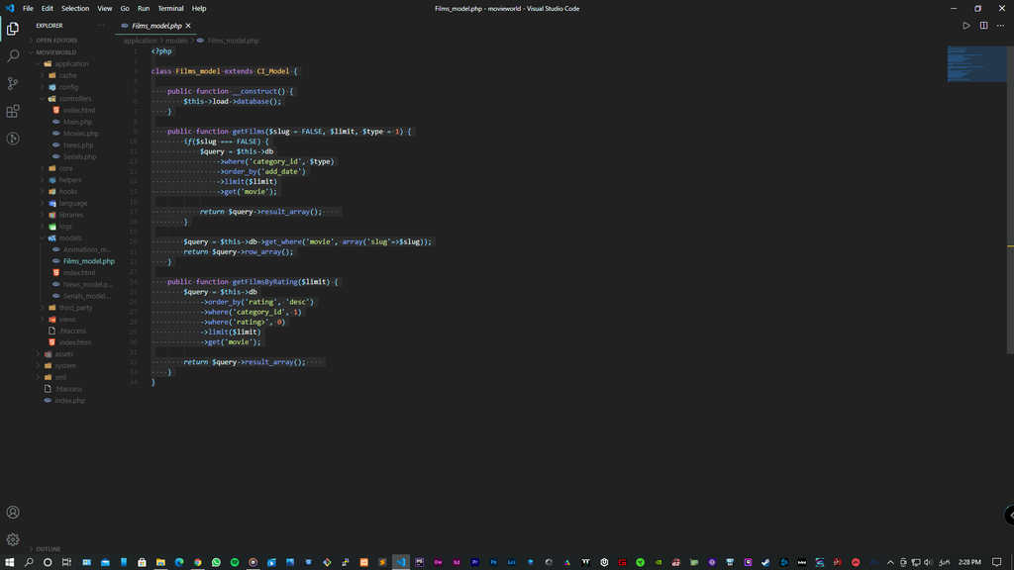Click the code minimap preview
This screenshot has width=1014, height=570.
coord(976,64)
